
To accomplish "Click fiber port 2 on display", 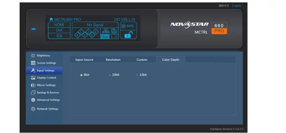I will [115, 37].
